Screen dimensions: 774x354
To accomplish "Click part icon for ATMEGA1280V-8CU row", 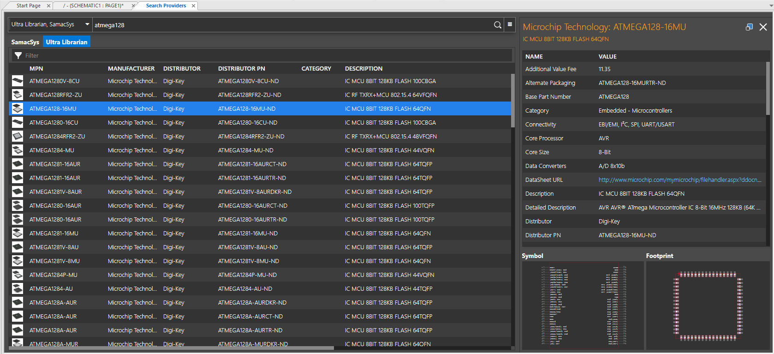I will point(18,81).
